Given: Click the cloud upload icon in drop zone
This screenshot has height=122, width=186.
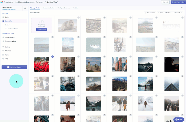Looking at the screenshot, I should [42, 22].
